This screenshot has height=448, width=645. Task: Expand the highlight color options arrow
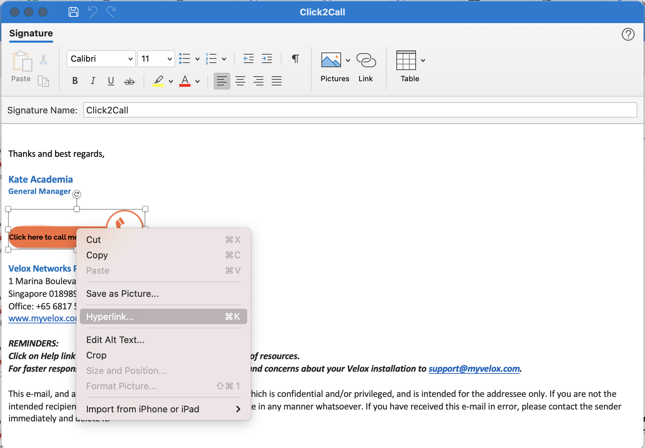pos(171,82)
